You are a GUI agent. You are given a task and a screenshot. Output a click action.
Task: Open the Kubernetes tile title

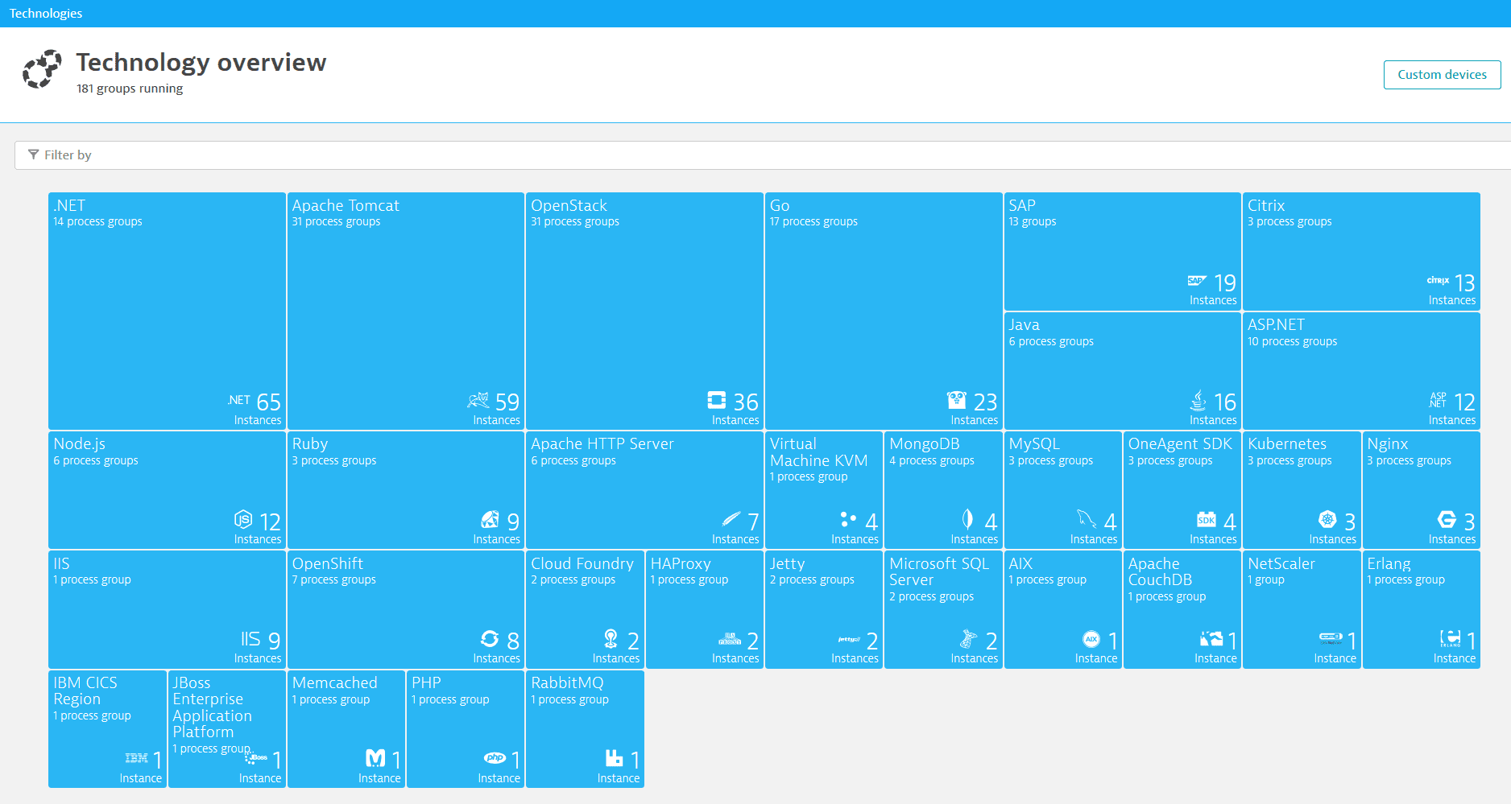pos(1287,443)
